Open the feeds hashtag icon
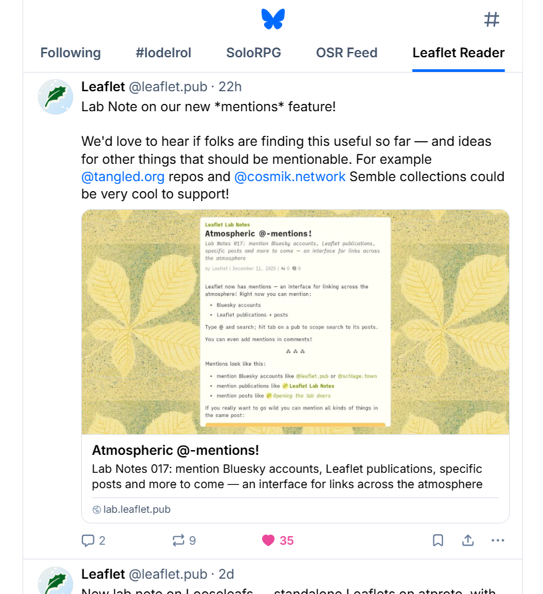Image resolution: width=543 pixels, height=594 pixels. click(491, 19)
